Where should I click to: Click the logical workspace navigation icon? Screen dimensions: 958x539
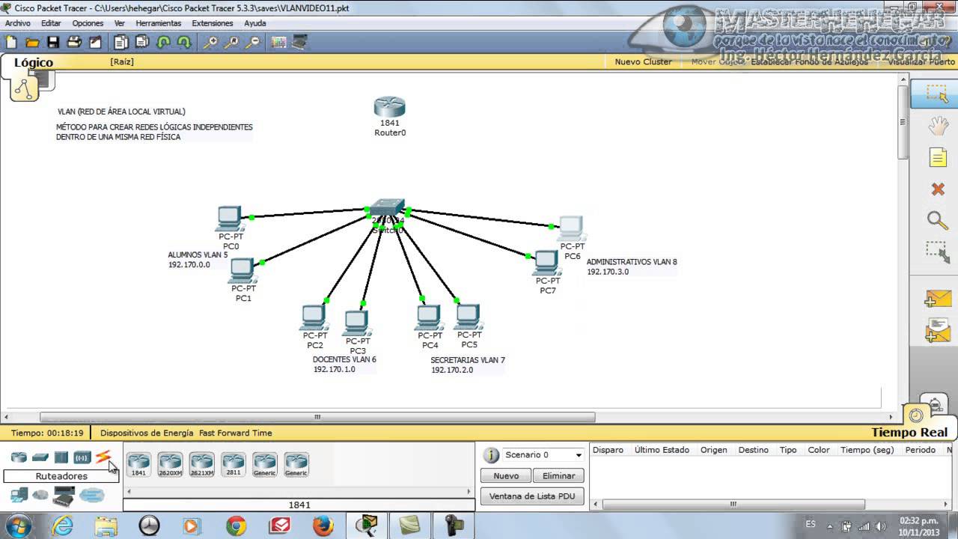24,88
